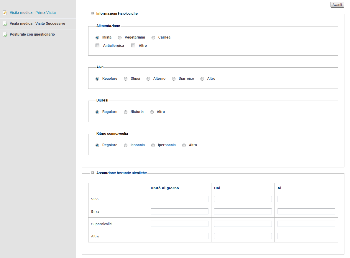Viewport: 350px width, 258px height.
Task: Select Alterno under Alvo
Action: click(x=148, y=79)
